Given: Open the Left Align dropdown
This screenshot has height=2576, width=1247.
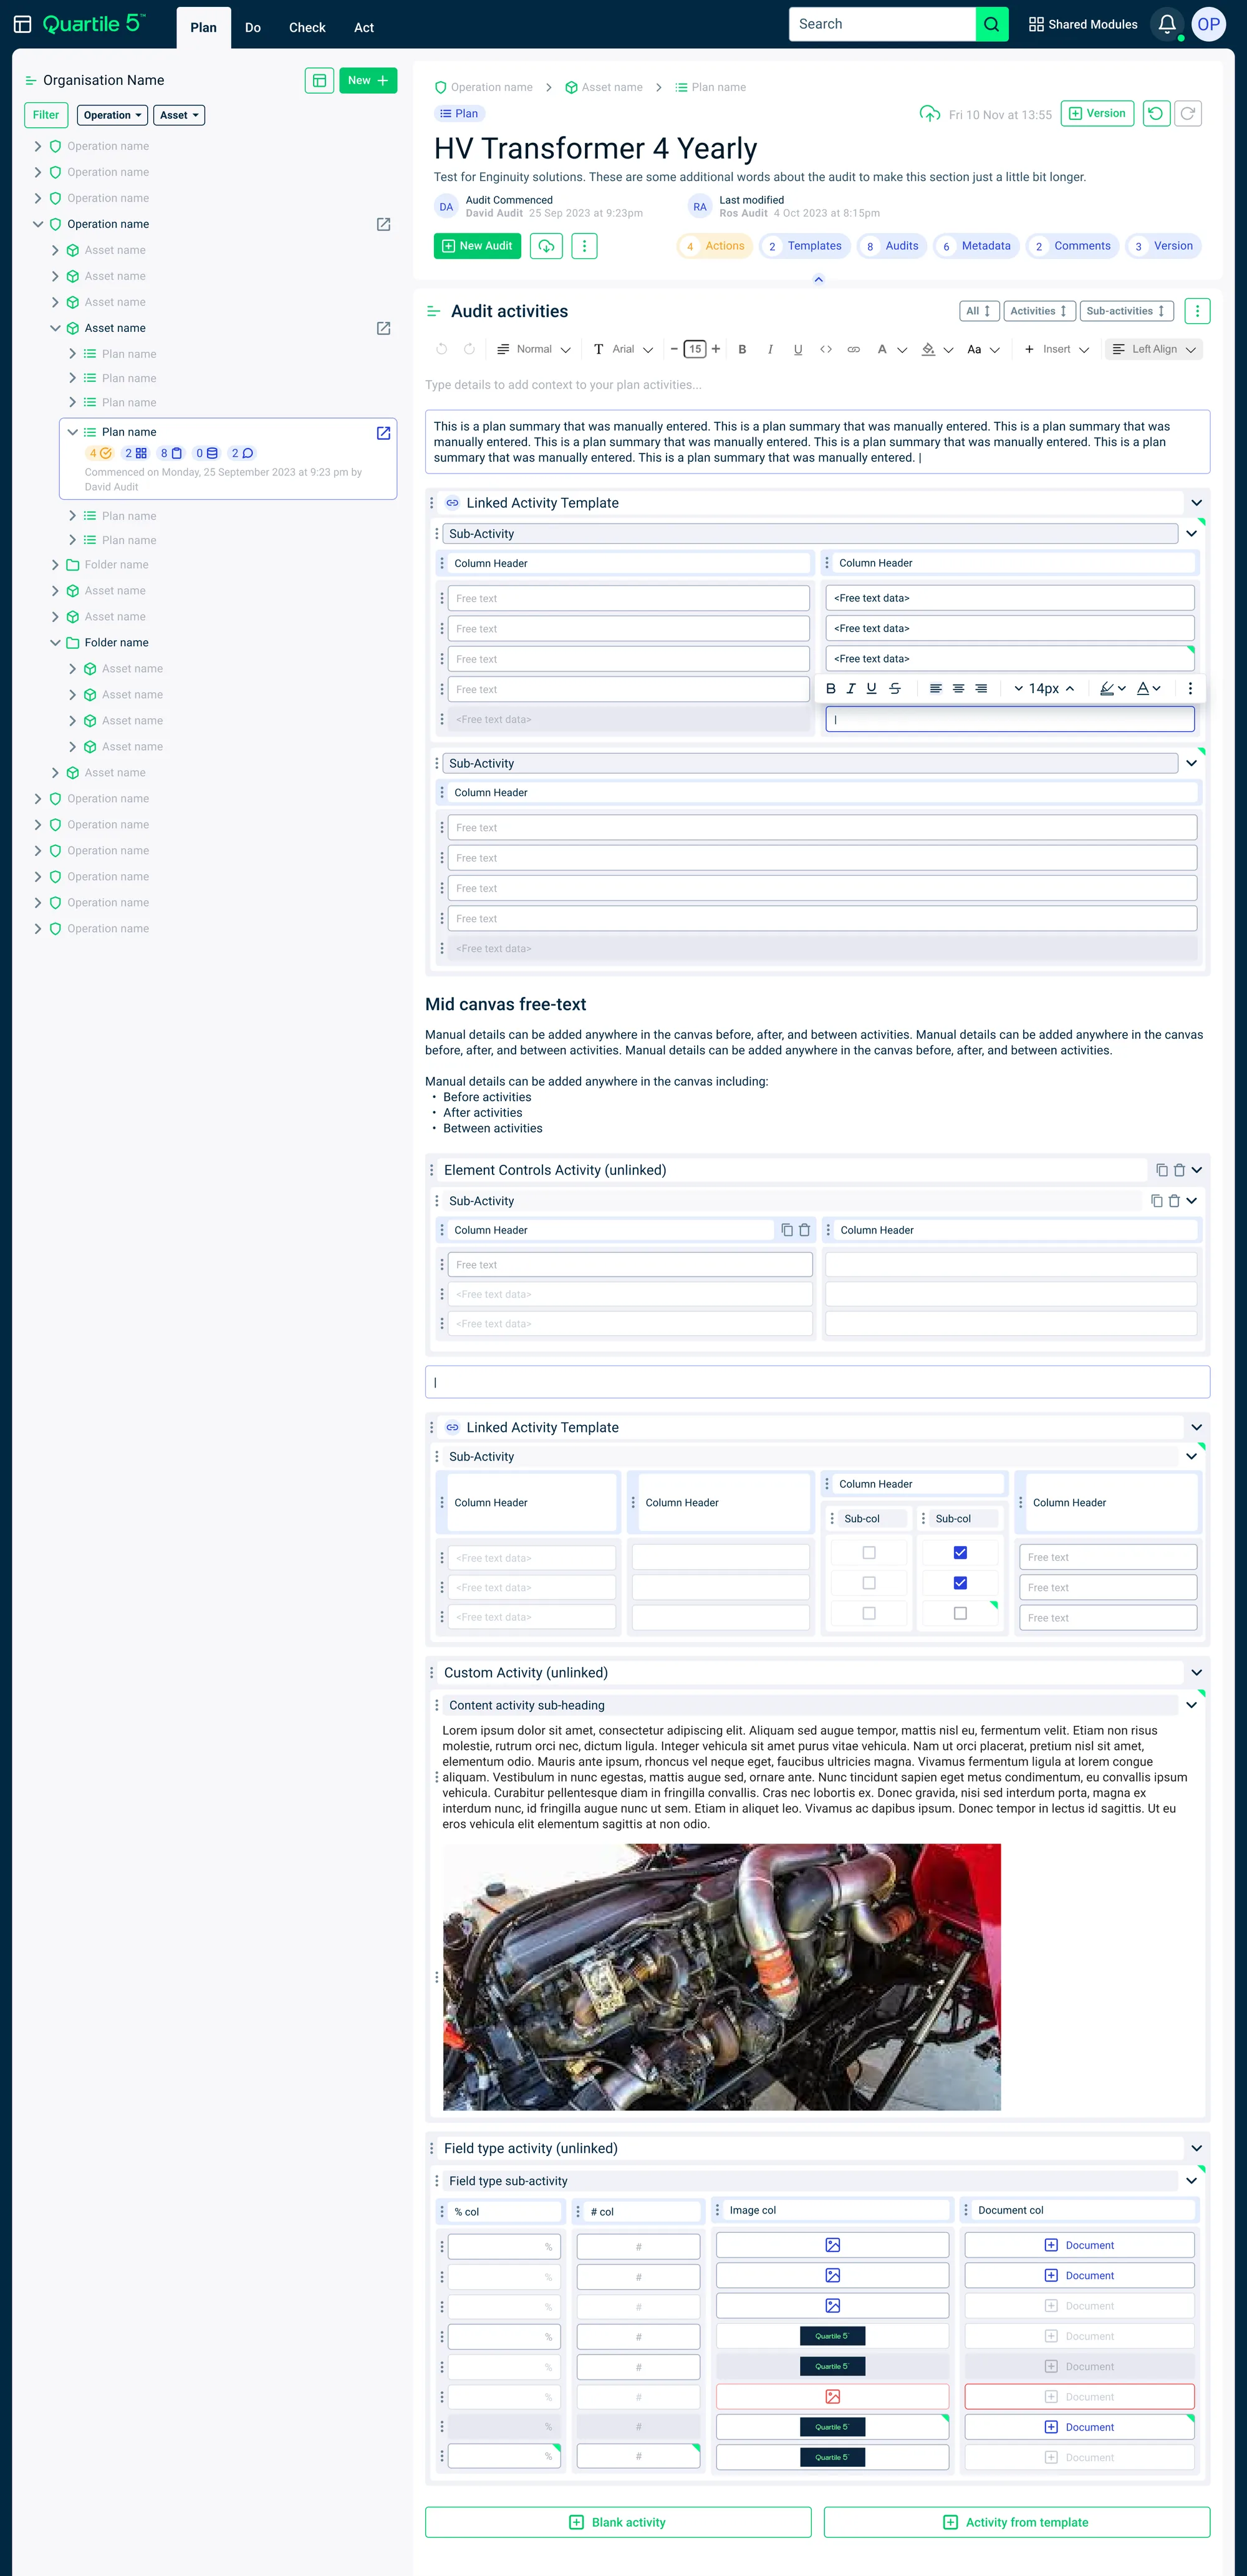Looking at the screenshot, I should coord(1153,349).
